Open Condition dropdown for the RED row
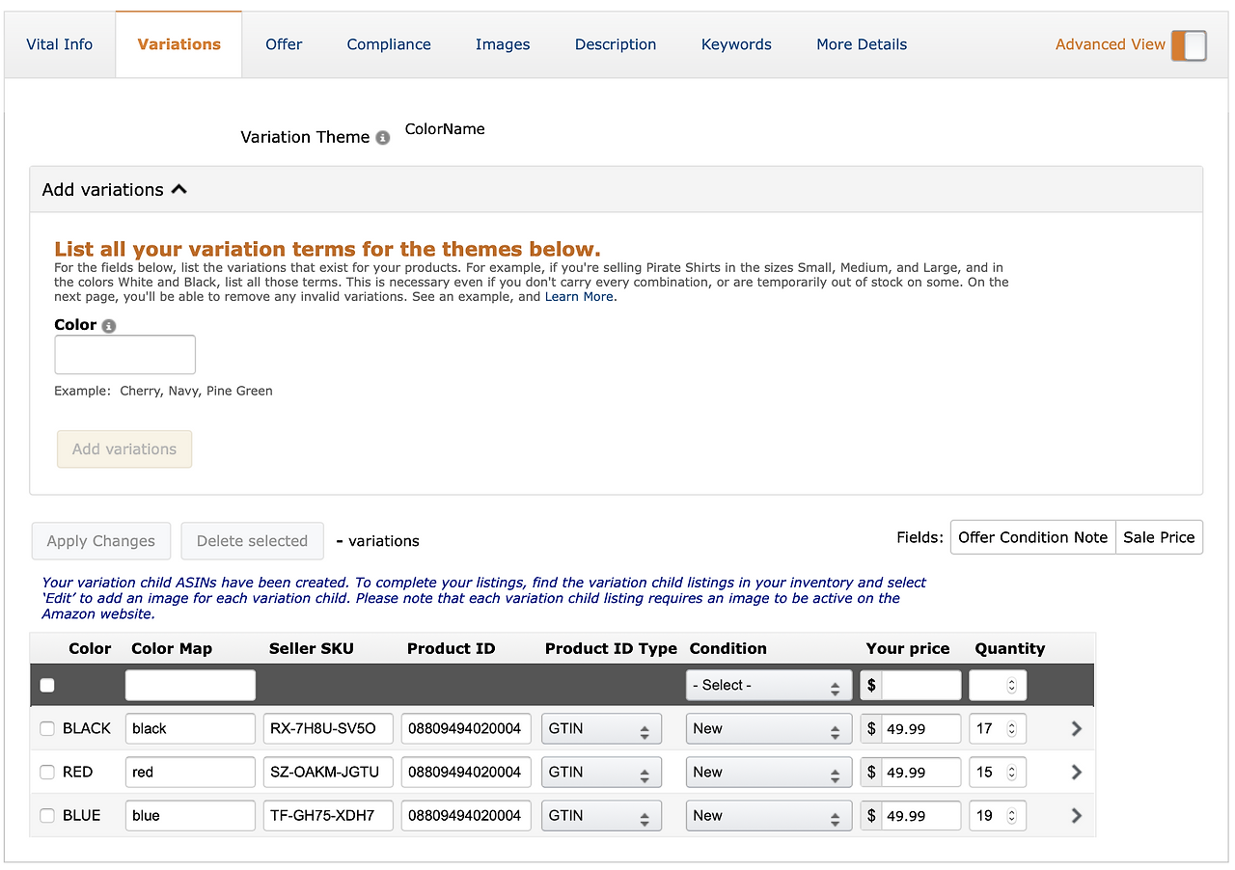This screenshot has width=1235, height=870. point(769,773)
